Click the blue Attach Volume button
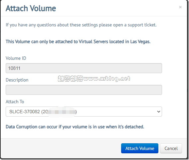 [140, 148]
